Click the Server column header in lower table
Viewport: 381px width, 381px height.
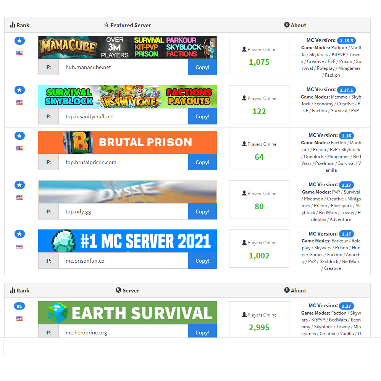(x=128, y=291)
